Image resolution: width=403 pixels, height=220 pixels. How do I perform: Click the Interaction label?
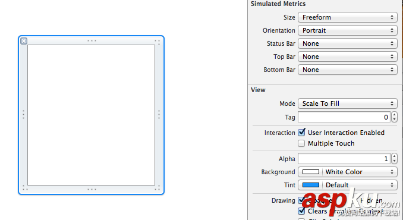coord(279,133)
